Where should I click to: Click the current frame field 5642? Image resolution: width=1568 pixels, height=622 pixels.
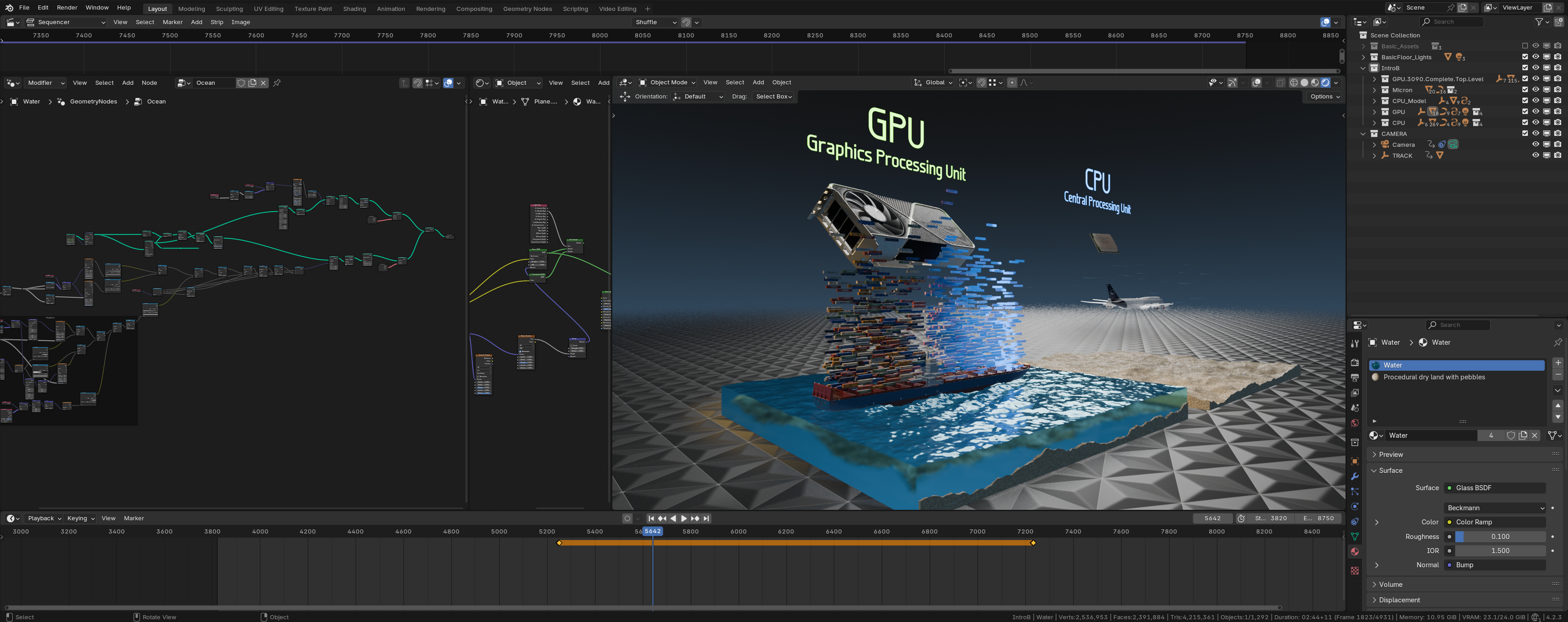click(x=1212, y=518)
